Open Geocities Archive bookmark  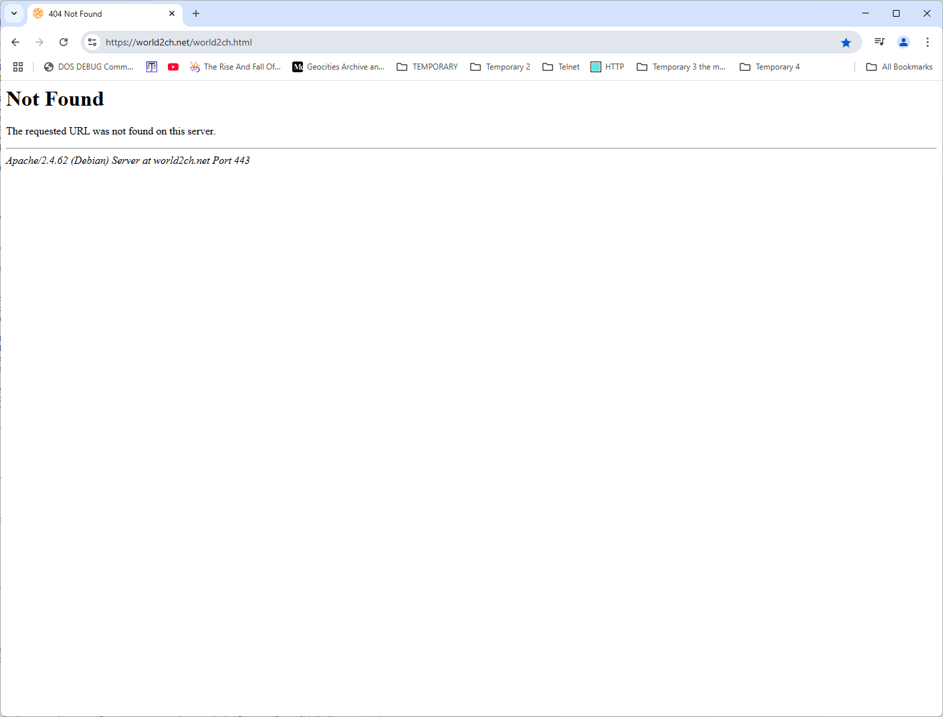click(x=338, y=67)
